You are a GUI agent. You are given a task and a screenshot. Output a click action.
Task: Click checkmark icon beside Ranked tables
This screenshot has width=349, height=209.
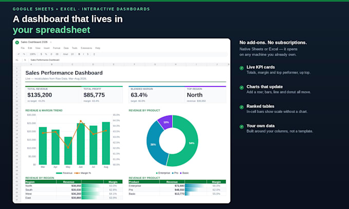(242, 107)
